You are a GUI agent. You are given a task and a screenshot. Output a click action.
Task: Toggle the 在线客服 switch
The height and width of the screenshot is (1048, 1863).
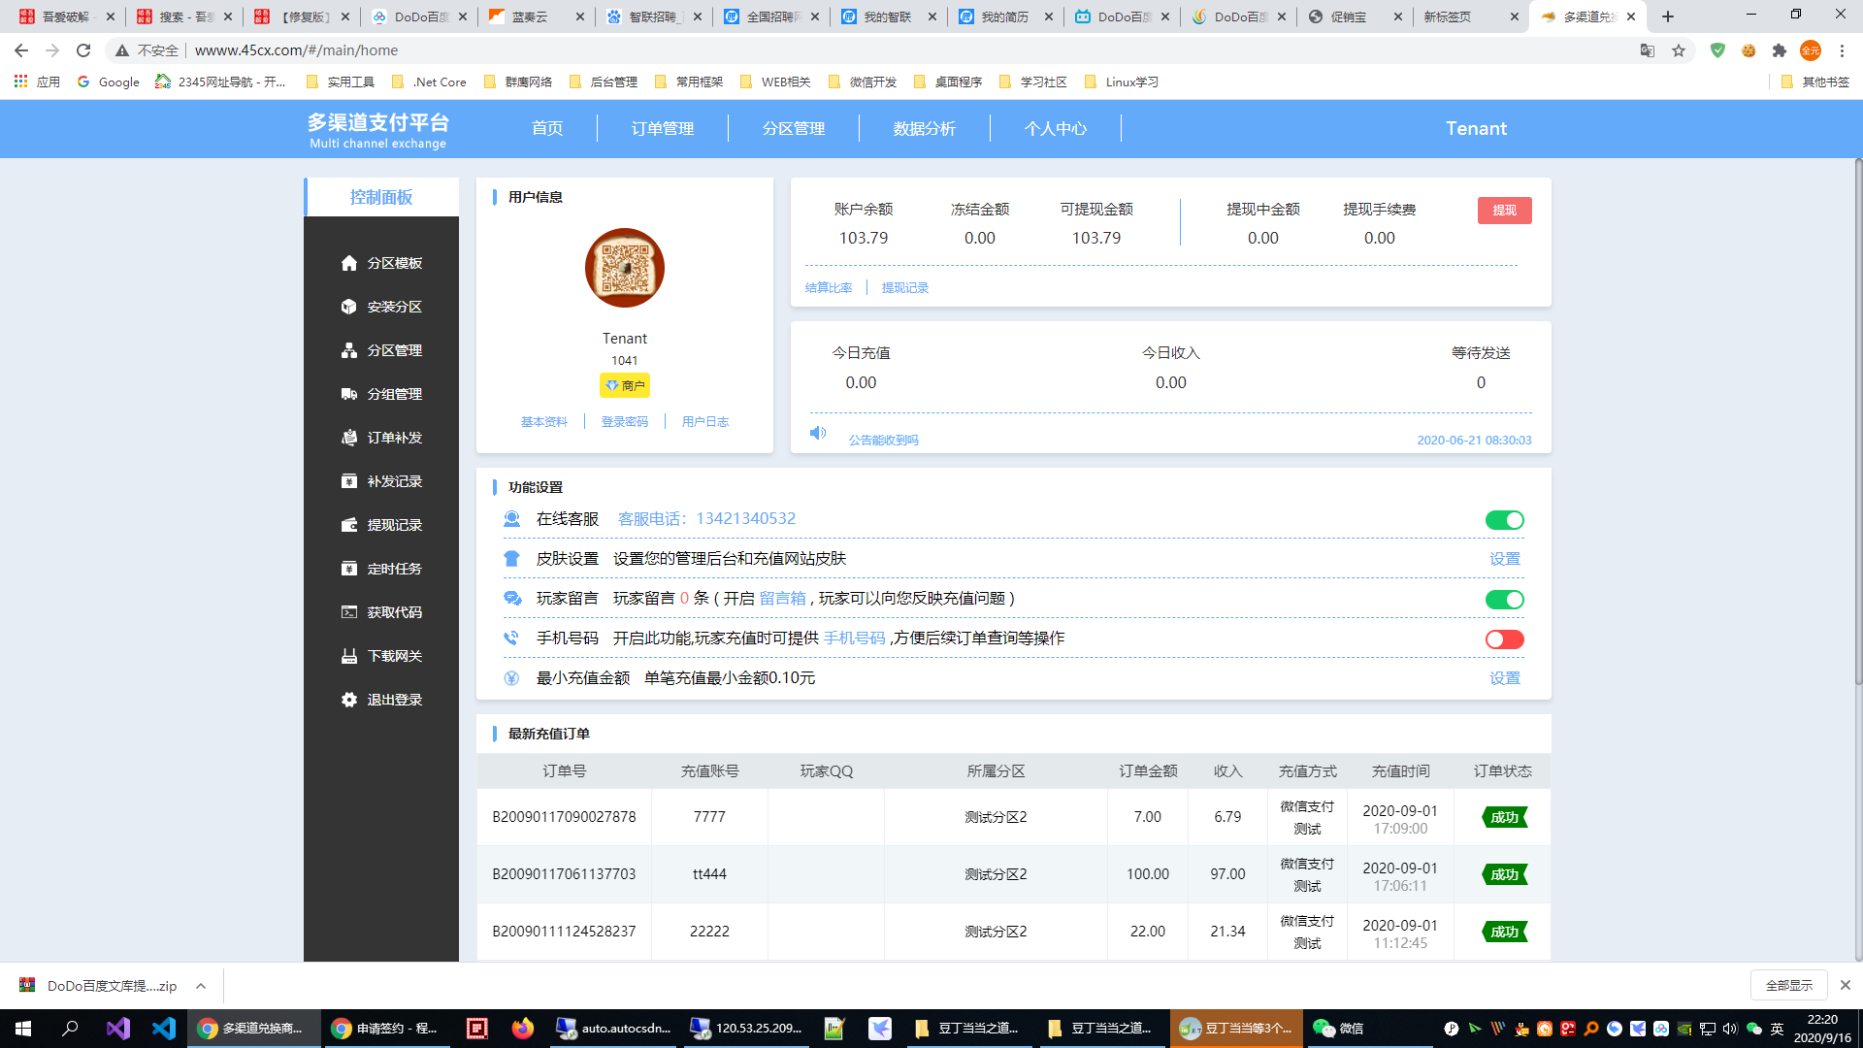click(x=1505, y=520)
